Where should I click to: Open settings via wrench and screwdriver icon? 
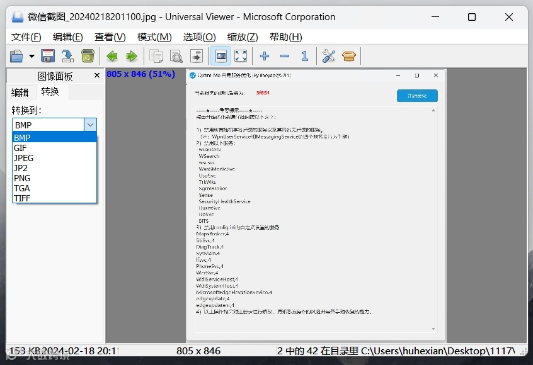coord(329,56)
